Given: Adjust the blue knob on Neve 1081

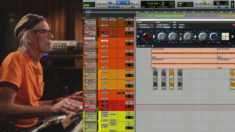Looking at the screenshot, I should click(214, 37).
